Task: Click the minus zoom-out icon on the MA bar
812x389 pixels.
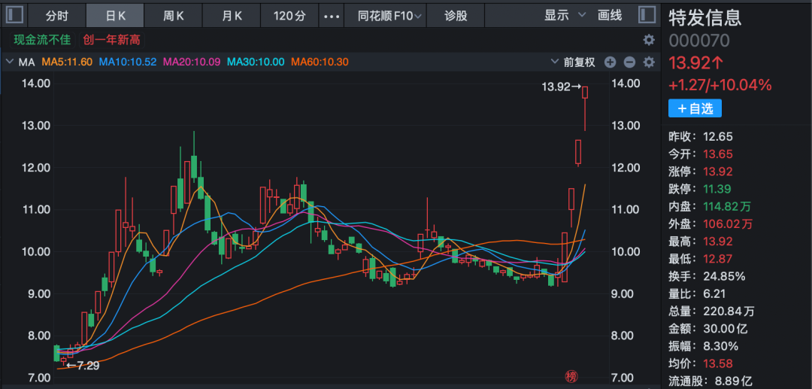Action: tap(629, 62)
